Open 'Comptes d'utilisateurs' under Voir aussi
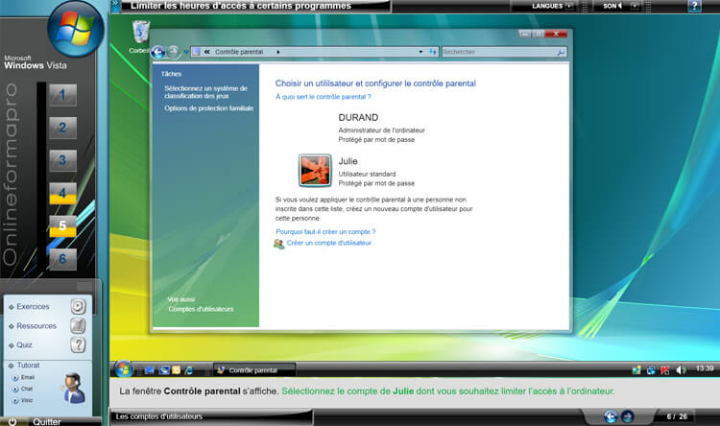The image size is (720, 426). tap(201, 309)
